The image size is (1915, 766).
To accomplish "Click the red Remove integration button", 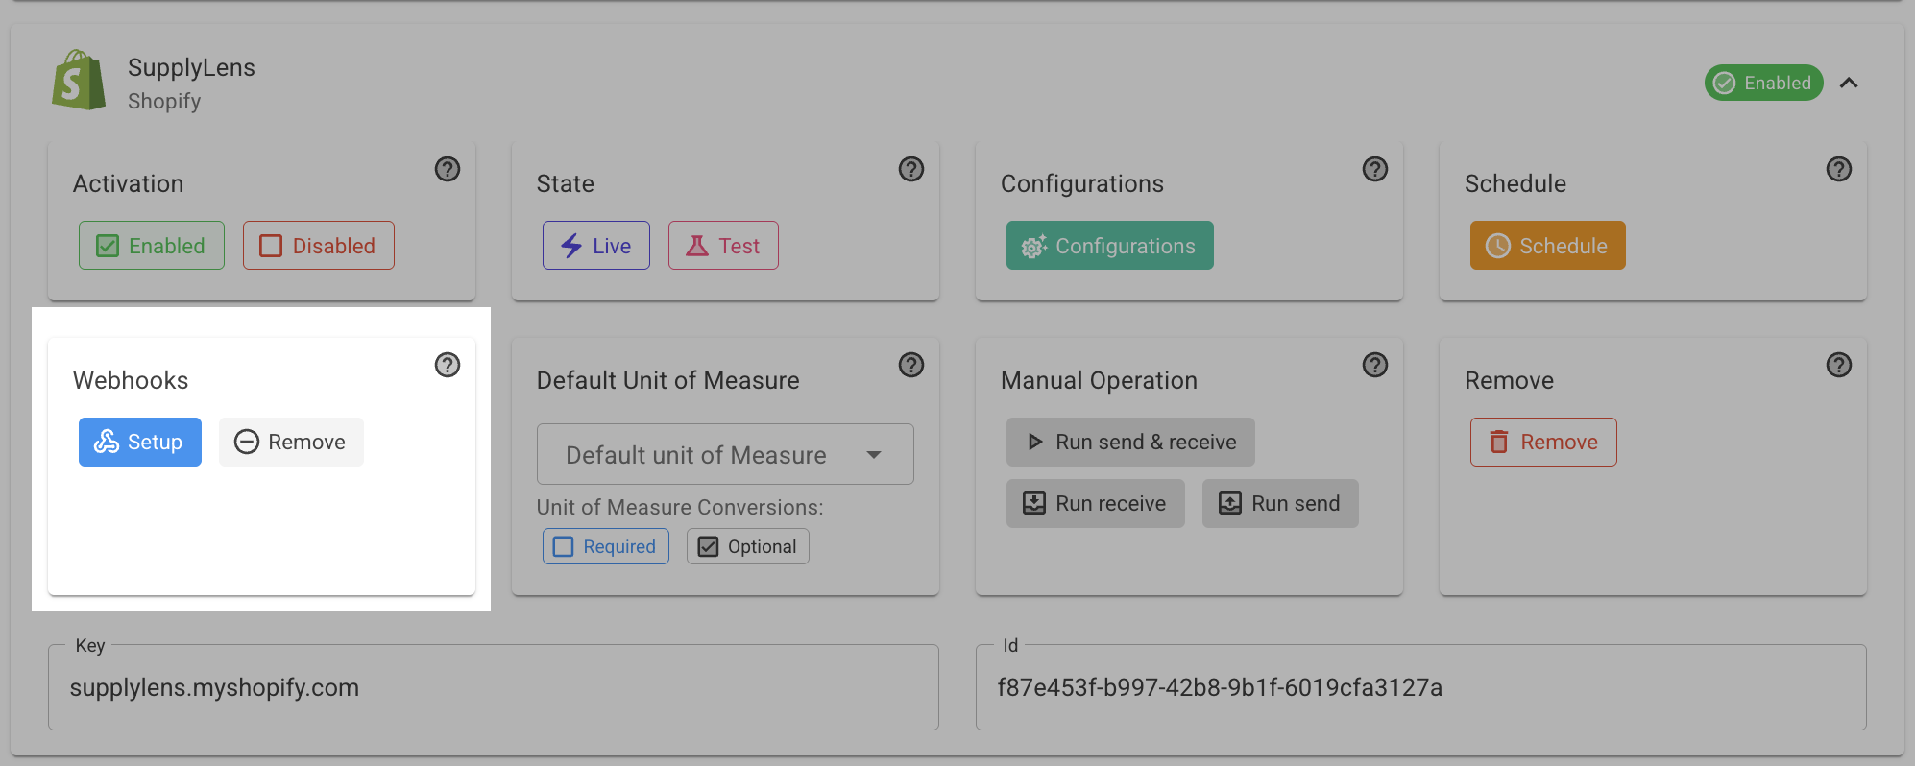I will (1543, 442).
